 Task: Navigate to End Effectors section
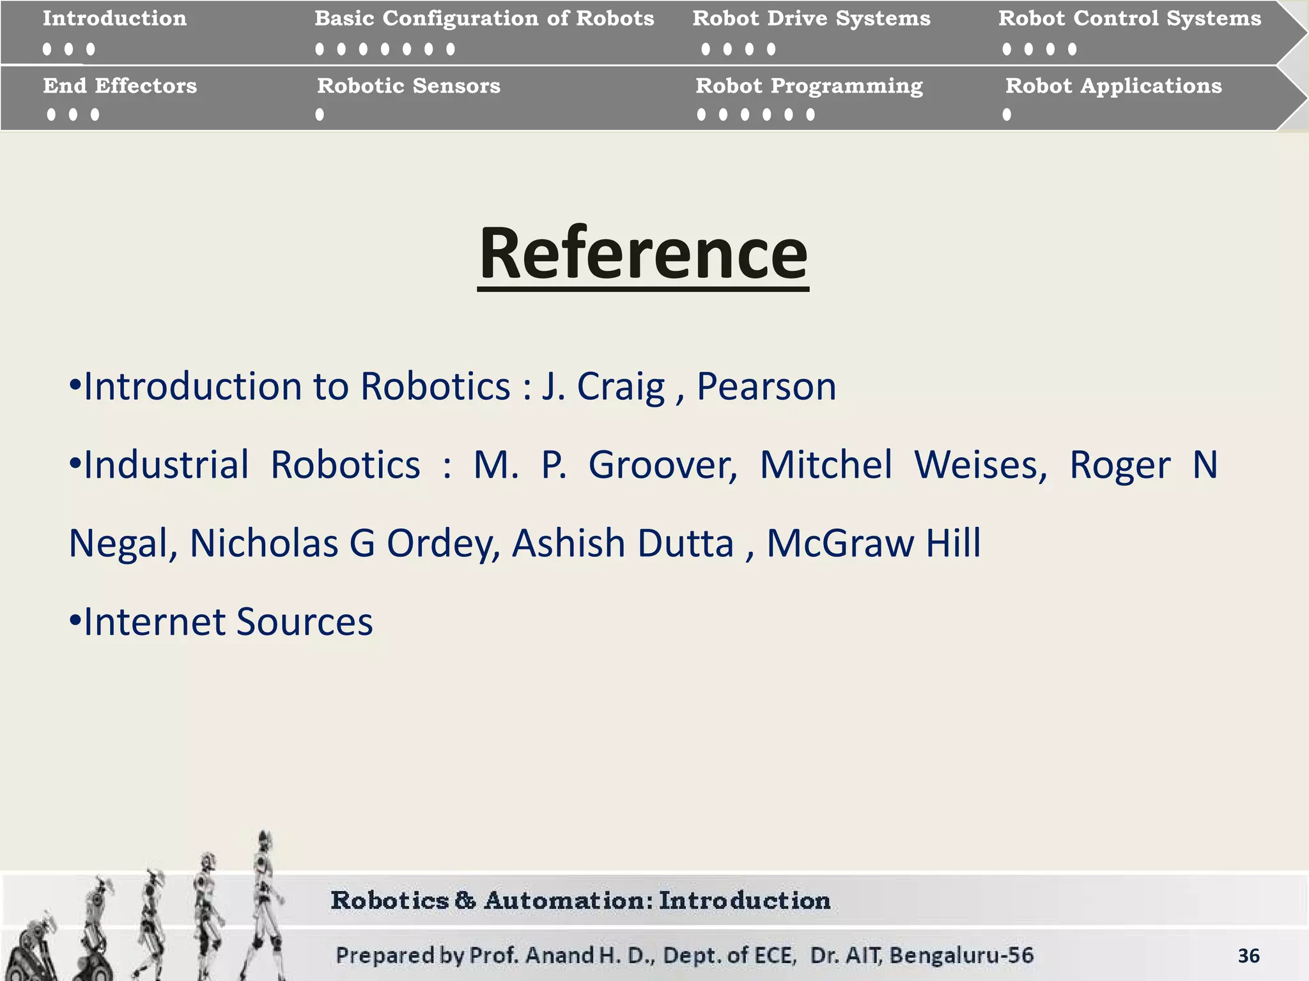[x=120, y=86]
